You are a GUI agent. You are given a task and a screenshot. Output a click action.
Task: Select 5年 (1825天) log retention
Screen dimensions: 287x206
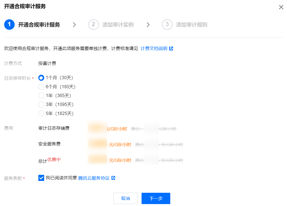pyautogui.click(x=41, y=113)
